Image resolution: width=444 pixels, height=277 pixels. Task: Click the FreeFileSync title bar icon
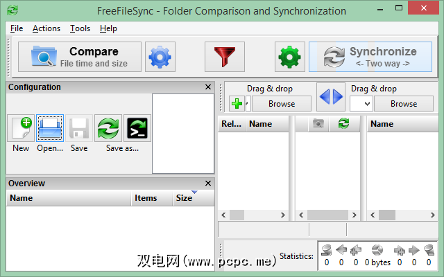click(12, 10)
